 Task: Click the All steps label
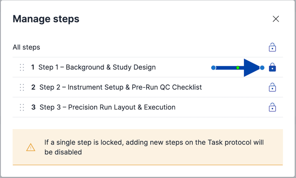pyautogui.click(x=27, y=47)
